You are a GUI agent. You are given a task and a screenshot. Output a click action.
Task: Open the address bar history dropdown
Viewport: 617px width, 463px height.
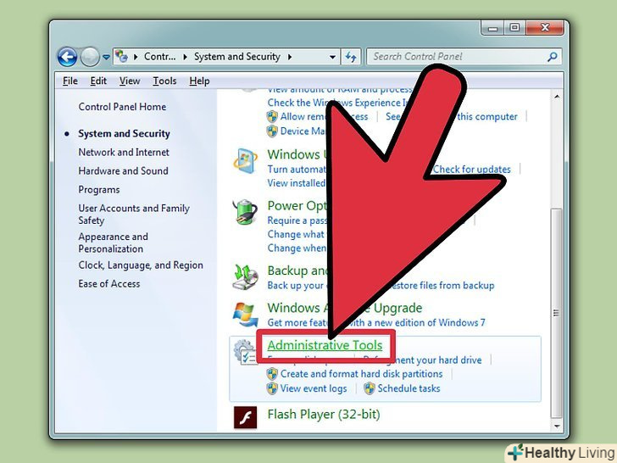click(332, 57)
